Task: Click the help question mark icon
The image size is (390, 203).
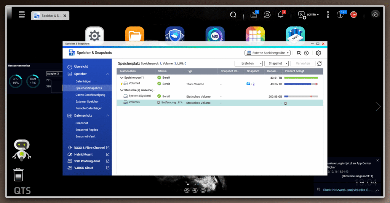Action: click(x=306, y=53)
